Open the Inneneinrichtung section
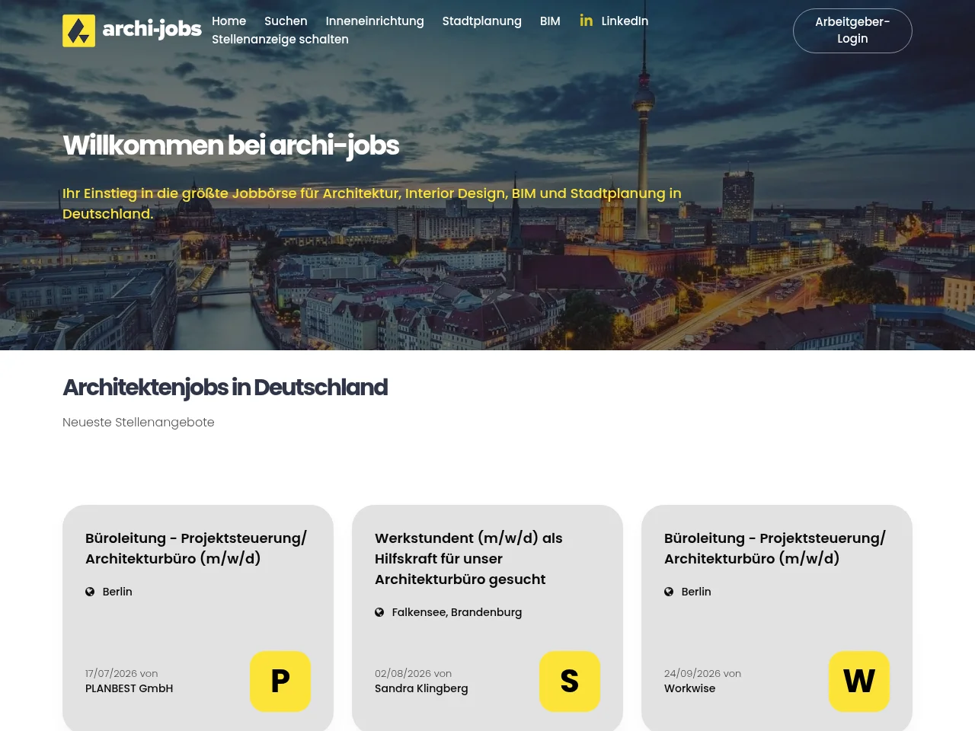 [375, 21]
